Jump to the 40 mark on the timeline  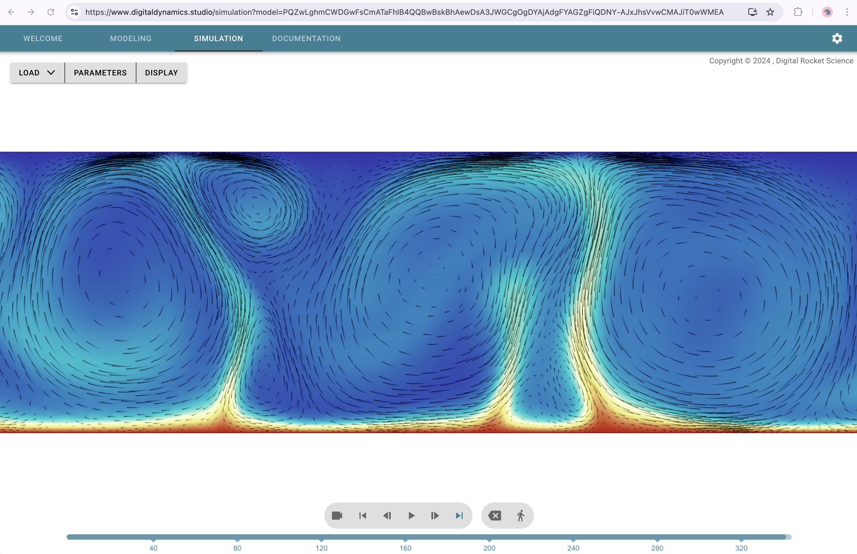pyautogui.click(x=153, y=548)
